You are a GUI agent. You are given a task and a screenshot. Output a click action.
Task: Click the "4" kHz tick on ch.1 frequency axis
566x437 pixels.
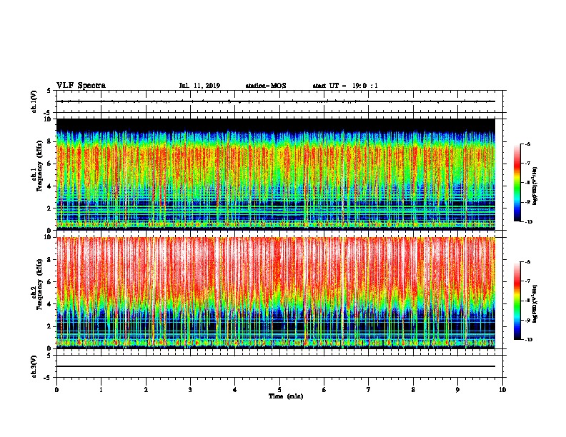[x=50, y=186]
